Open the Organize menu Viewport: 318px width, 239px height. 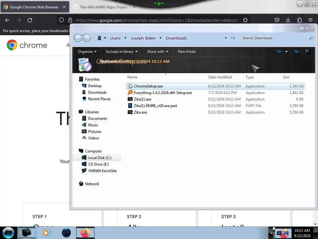(87, 52)
